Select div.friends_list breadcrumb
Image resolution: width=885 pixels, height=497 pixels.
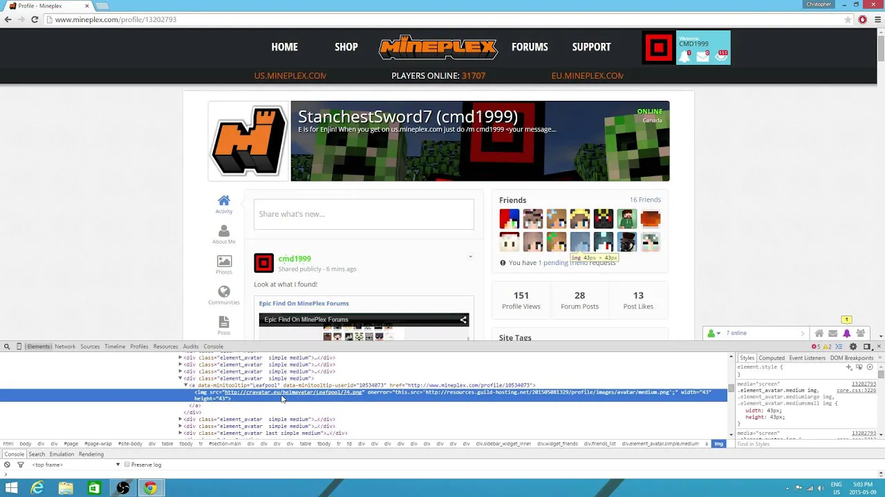point(599,444)
